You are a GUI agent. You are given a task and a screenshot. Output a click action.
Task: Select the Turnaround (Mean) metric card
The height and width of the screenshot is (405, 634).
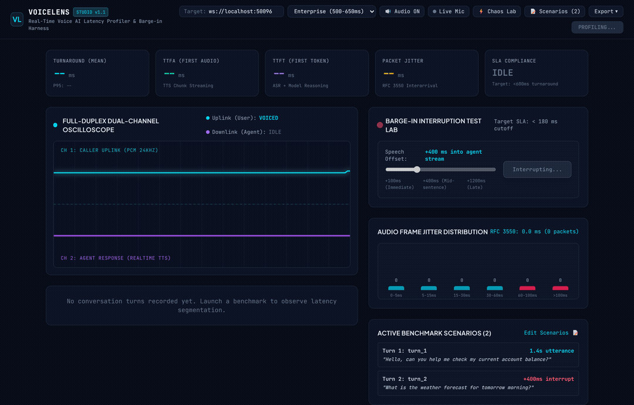97,73
